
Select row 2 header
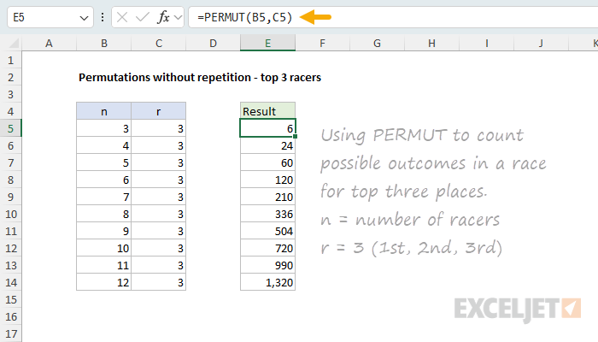(x=10, y=78)
